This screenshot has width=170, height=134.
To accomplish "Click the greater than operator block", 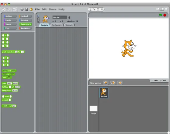I will (x=6, y=65).
